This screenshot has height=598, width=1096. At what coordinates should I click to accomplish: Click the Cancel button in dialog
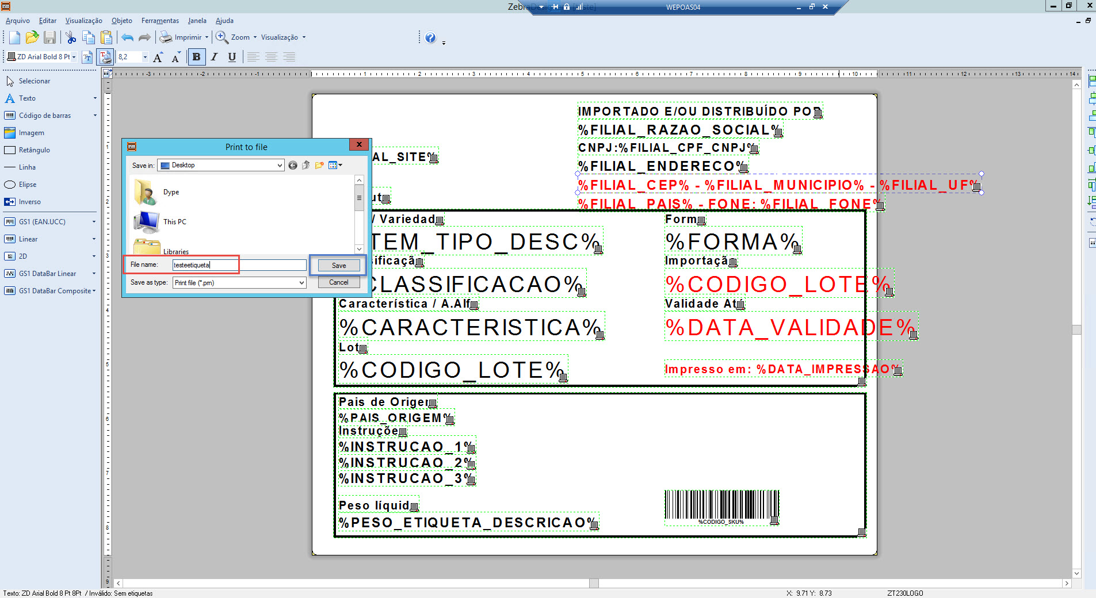(339, 282)
